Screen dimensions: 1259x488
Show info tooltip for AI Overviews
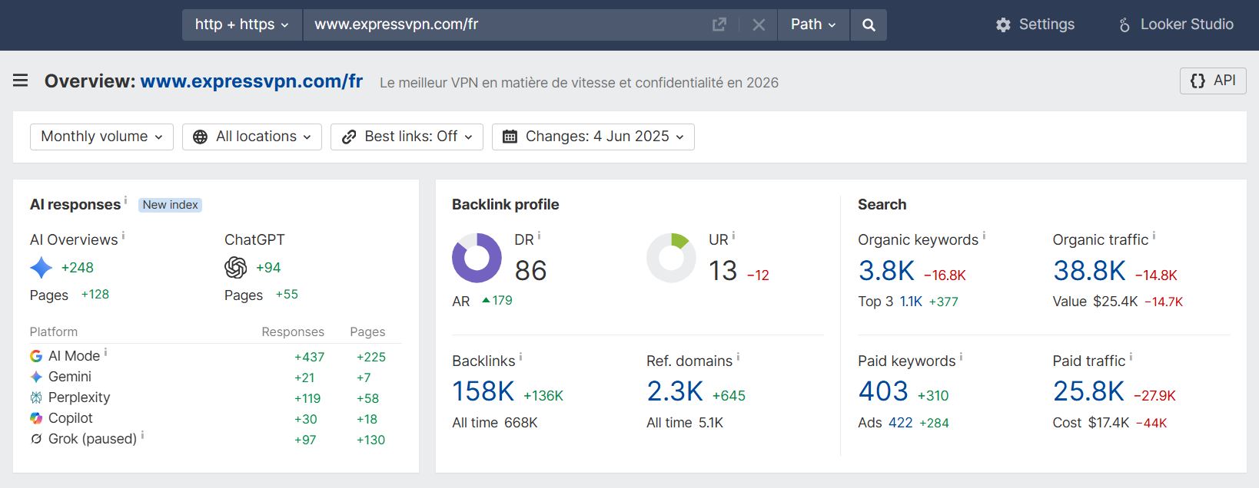(123, 236)
